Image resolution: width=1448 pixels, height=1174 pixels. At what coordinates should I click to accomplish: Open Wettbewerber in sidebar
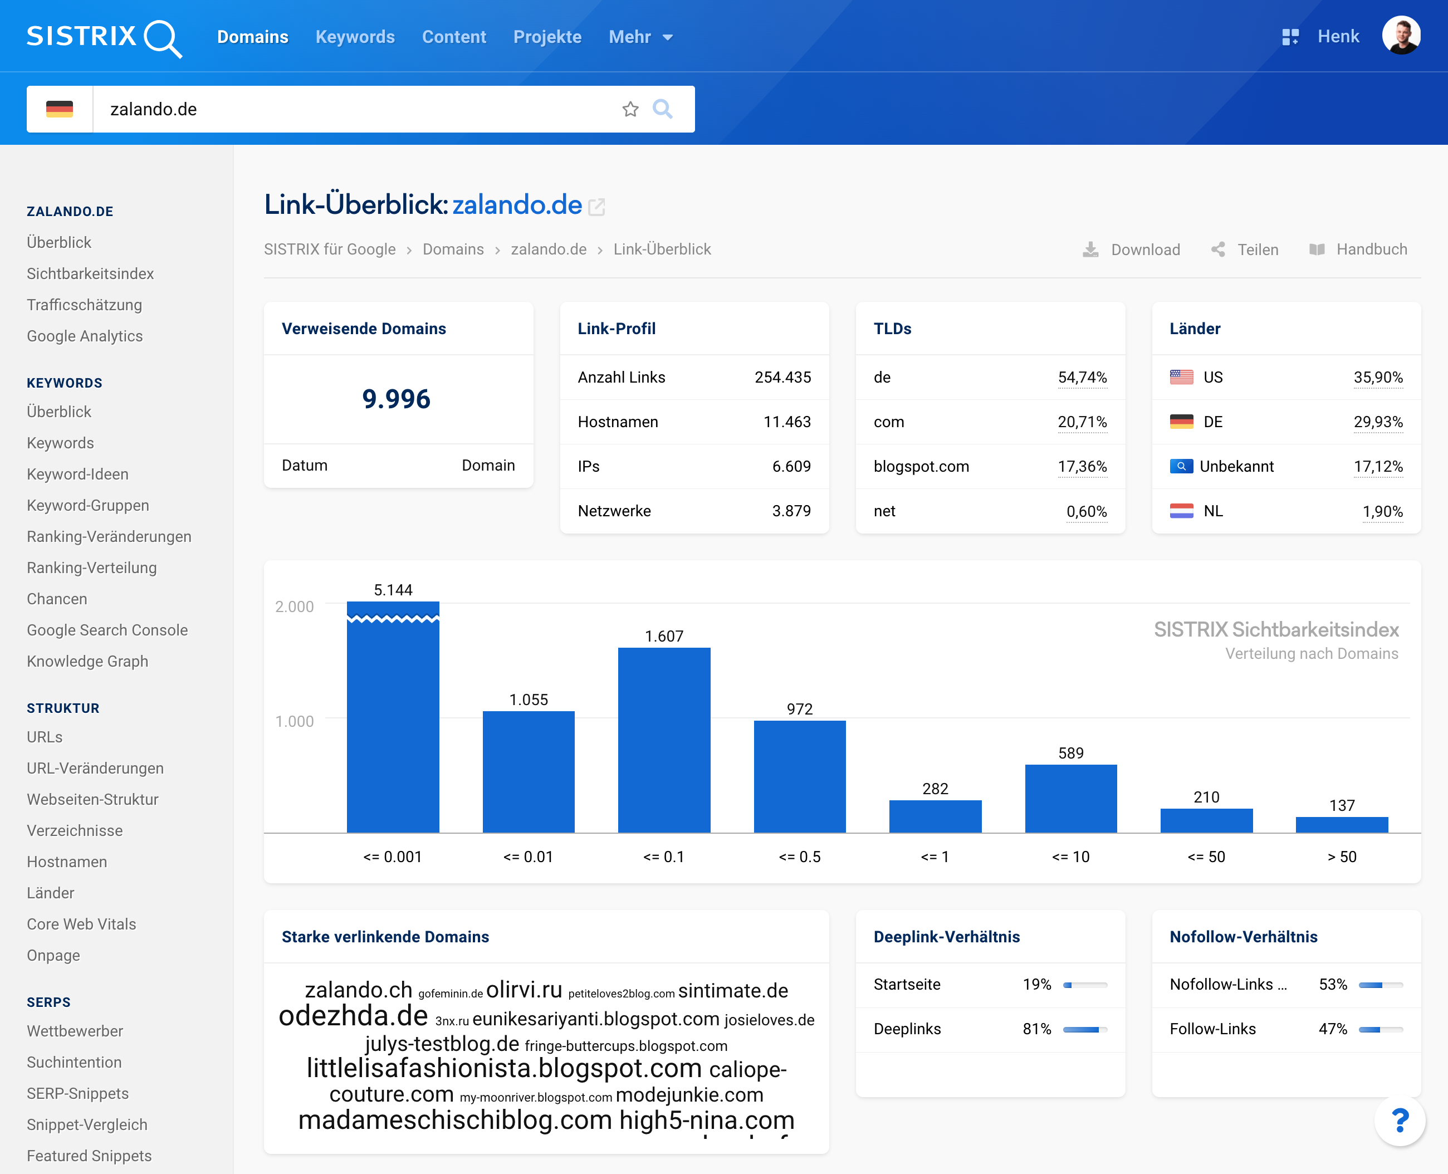pyautogui.click(x=75, y=1031)
